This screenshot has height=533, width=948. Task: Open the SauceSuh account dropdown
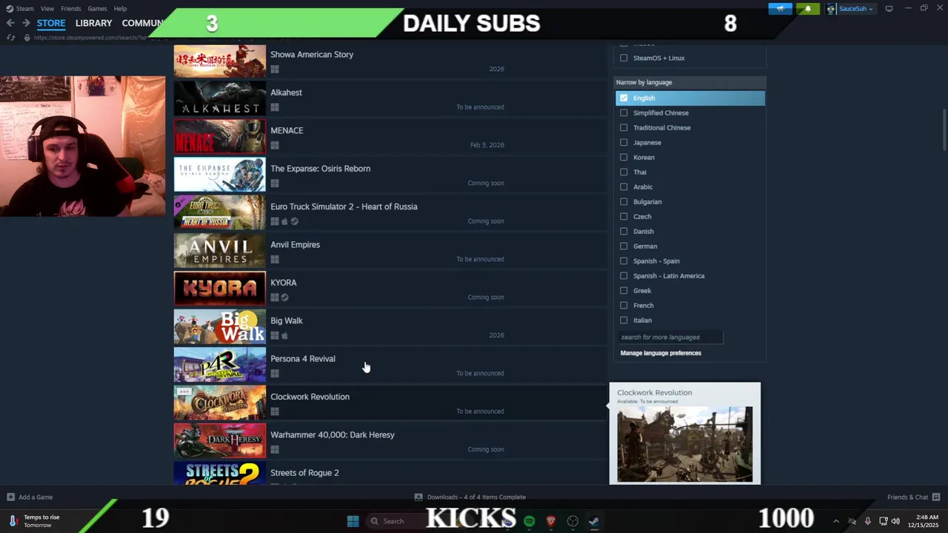857,9
